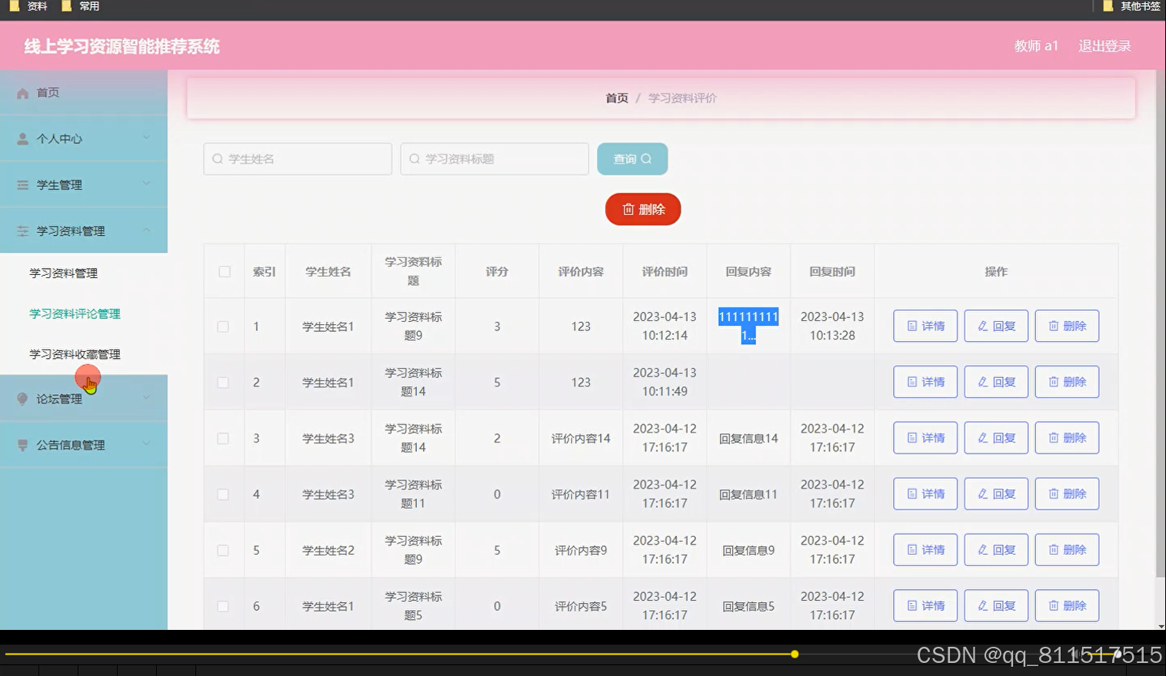This screenshot has width=1166, height=676.
Task: Click magnifier icon in 学习资料标题 search box
Action: (415, 159)
